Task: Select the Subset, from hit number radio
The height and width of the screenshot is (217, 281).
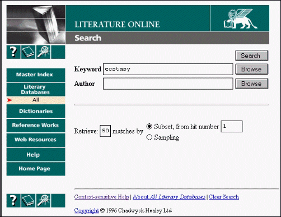Action: click(x=149, y=127)
